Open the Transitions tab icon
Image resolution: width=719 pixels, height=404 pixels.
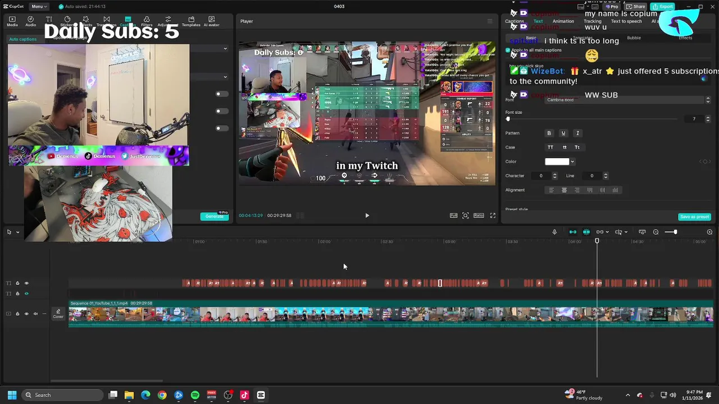pyautogui.click(x=106, y=20)
